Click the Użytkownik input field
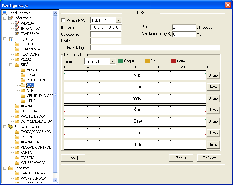This screenshot has height=185, width=233. [x=106, y=34]
